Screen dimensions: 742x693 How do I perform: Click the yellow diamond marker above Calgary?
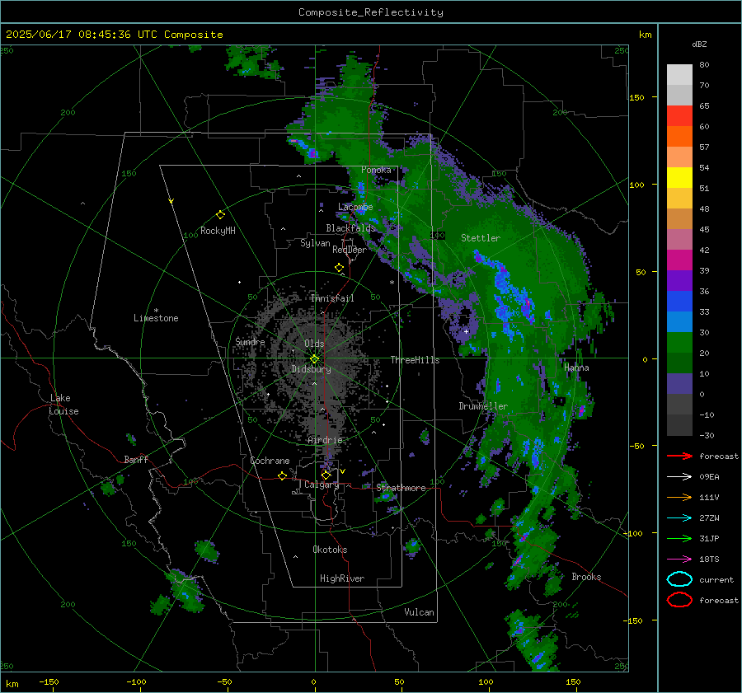[x=326, y=475]
